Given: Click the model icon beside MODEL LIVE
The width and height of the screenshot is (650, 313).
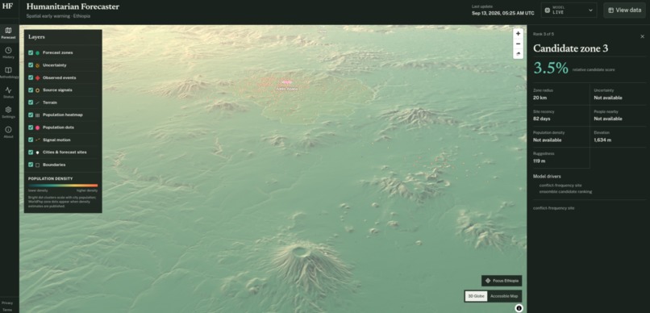Looking at the screenshot, I should (548, 10).
